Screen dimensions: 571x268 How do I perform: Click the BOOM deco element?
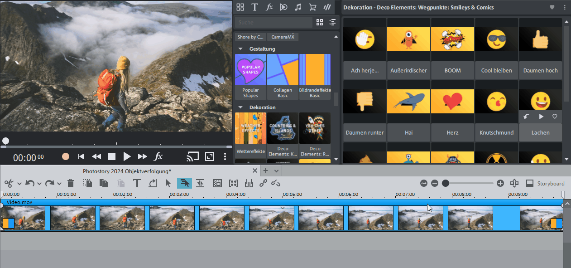(x=452, y=53)
